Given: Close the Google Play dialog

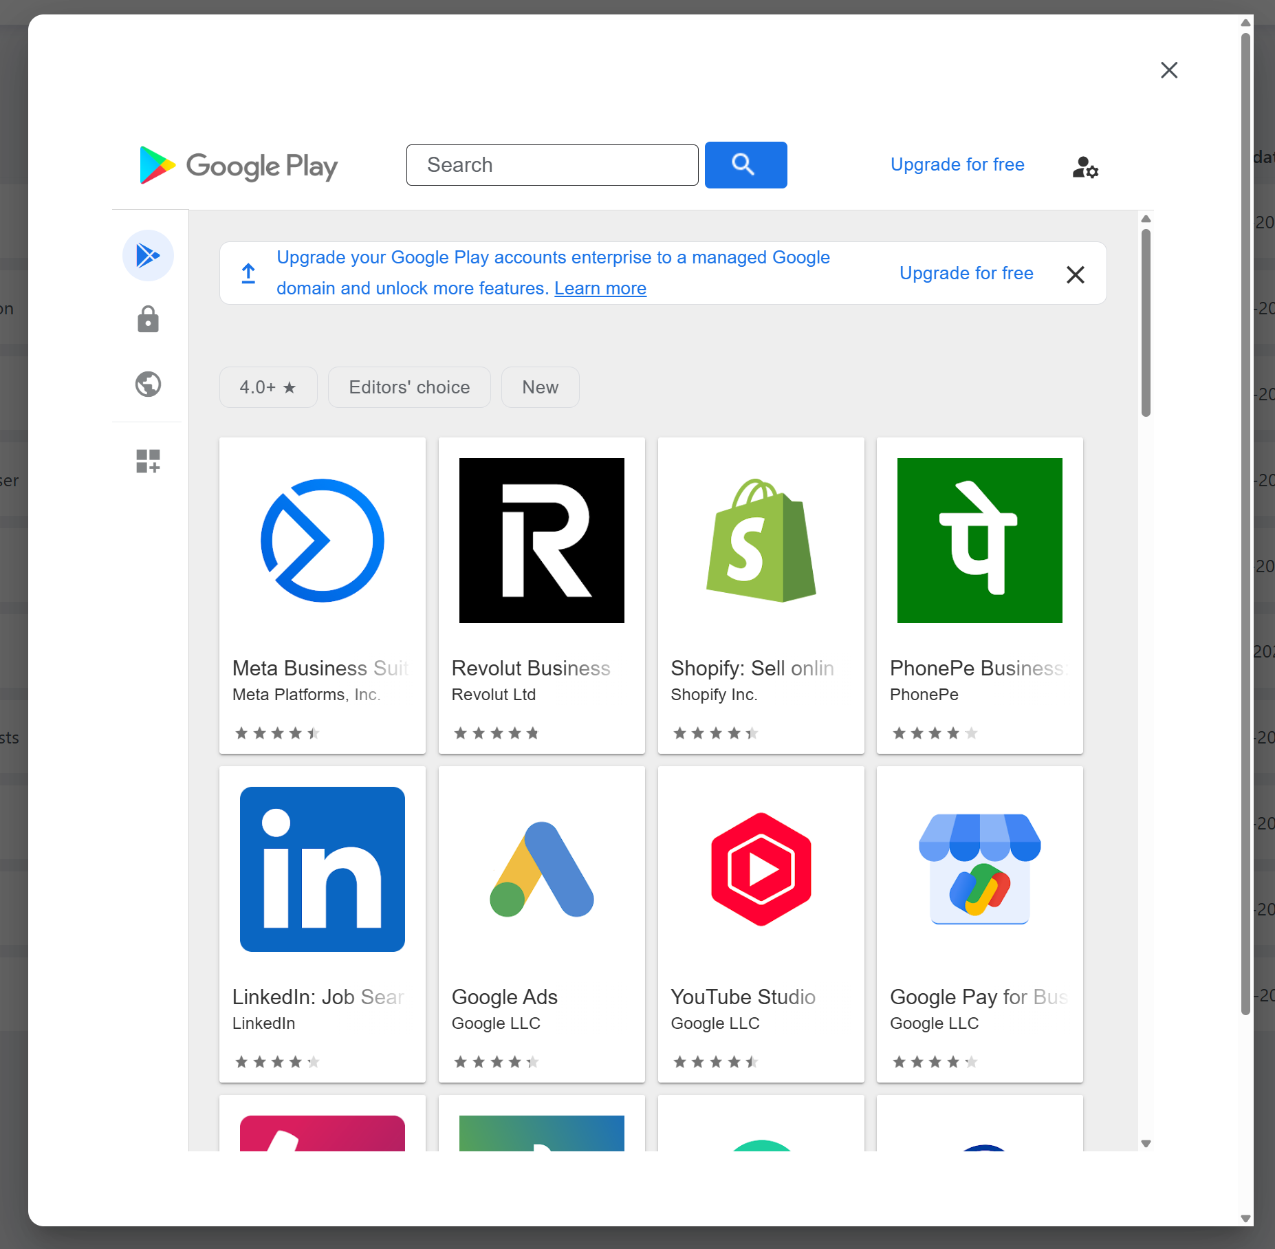Looking at the screenshot, I should [1169, 70].
